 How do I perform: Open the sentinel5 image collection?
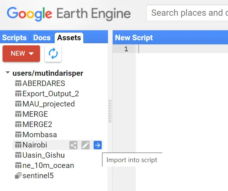pos(38,176)
